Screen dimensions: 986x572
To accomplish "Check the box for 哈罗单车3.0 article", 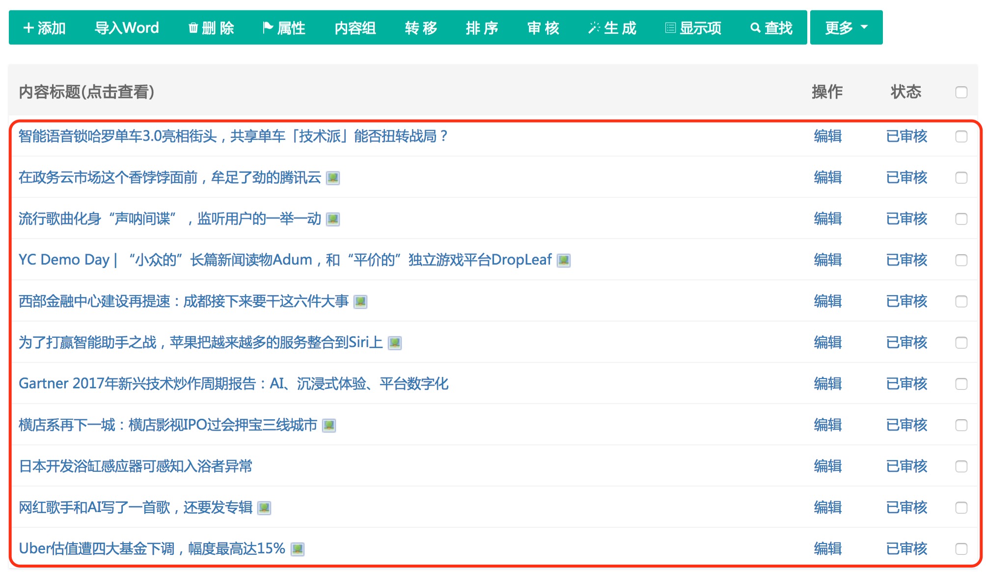I will [961, 136].
